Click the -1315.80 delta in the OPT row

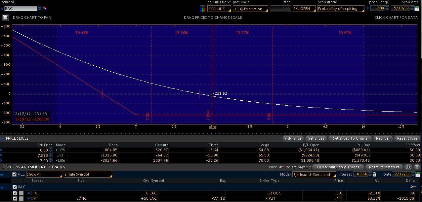[406, 198]
